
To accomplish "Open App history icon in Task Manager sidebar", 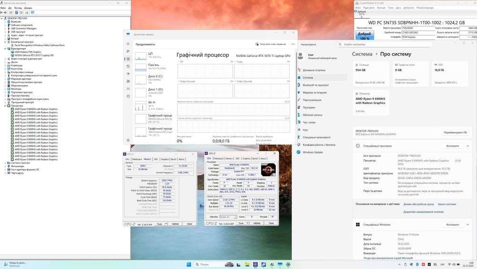I will [128, 66].
